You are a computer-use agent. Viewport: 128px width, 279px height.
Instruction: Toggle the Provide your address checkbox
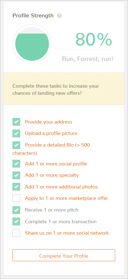point(16,122)
